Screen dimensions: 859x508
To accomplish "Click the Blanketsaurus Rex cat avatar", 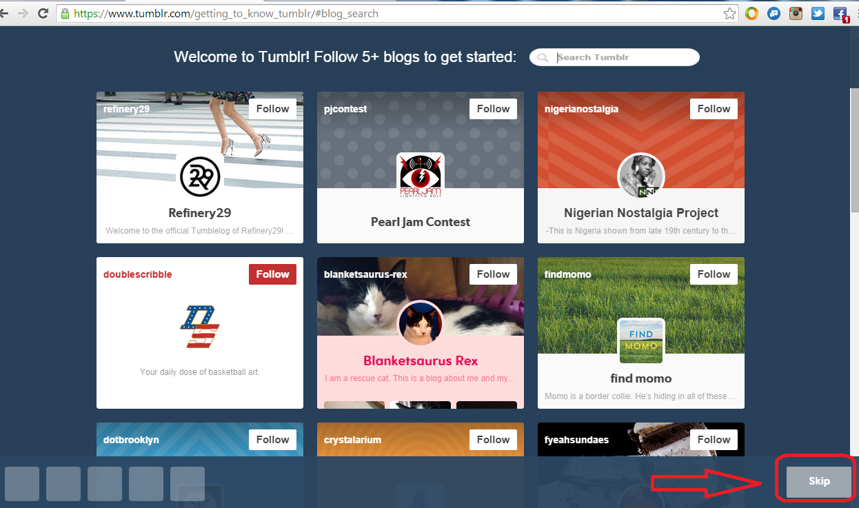I will point(420,322).
